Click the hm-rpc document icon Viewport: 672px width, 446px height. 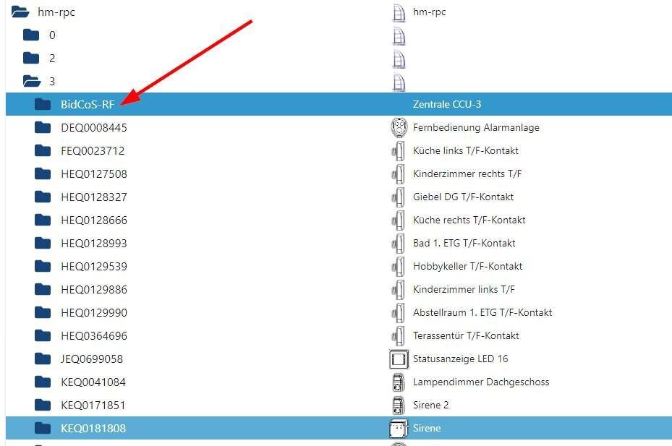pos(399,12)
